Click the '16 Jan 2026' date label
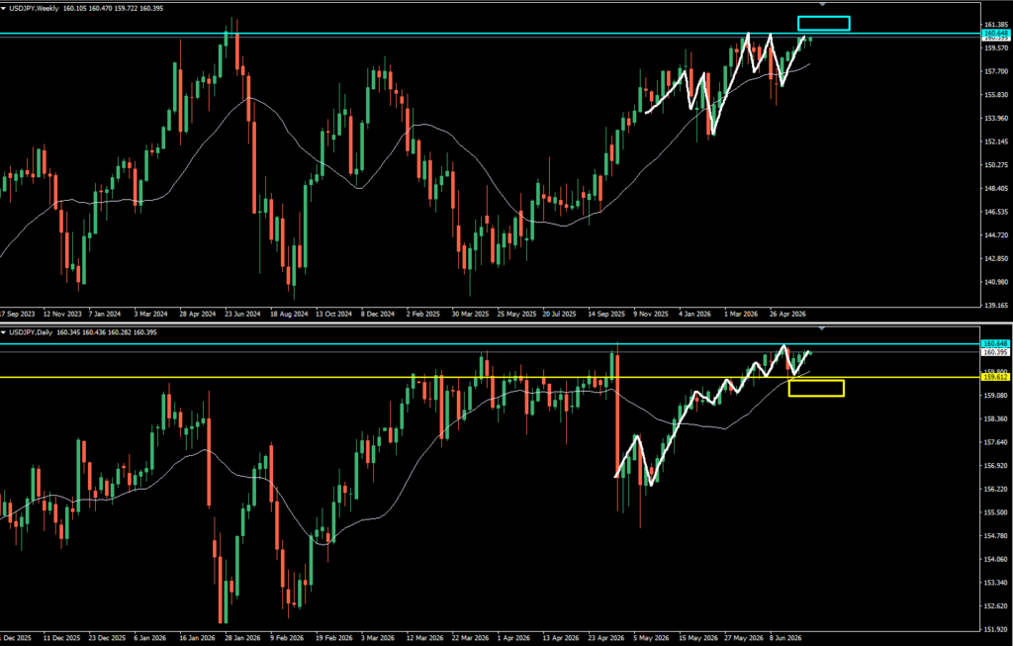Screen dimensions: 1013x646 (x=197, y=638)
